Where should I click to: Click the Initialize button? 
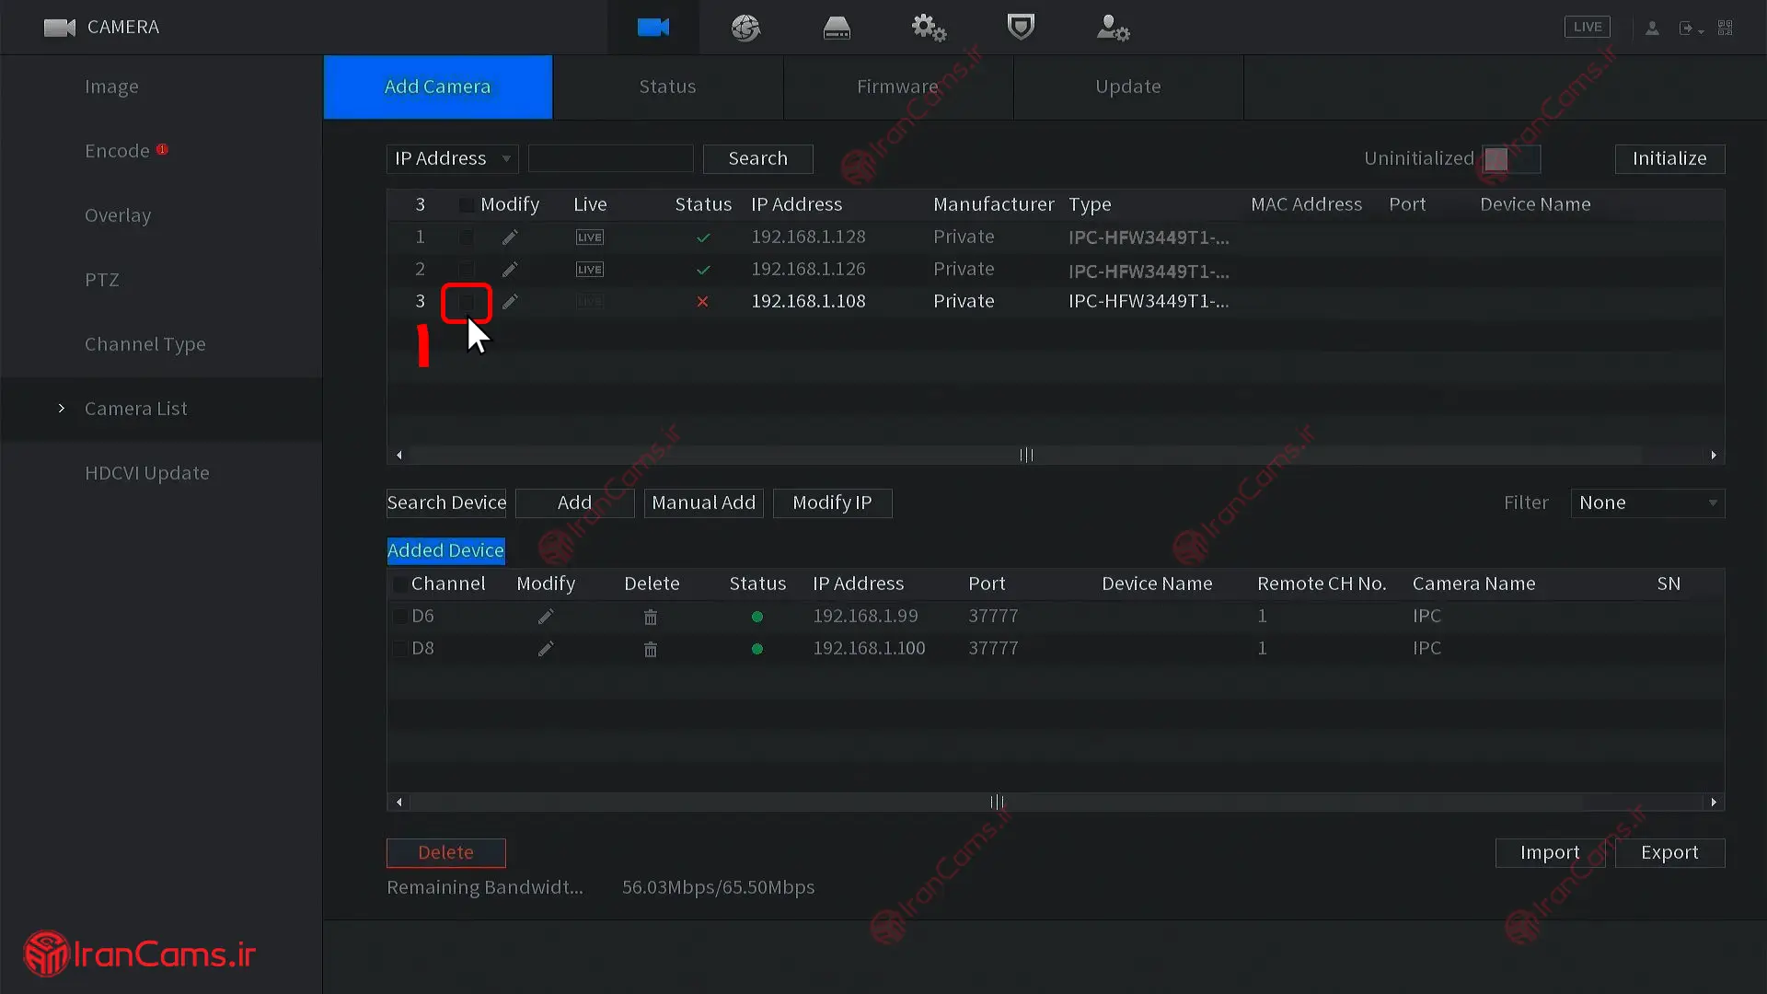click(x=1669, y=159)
